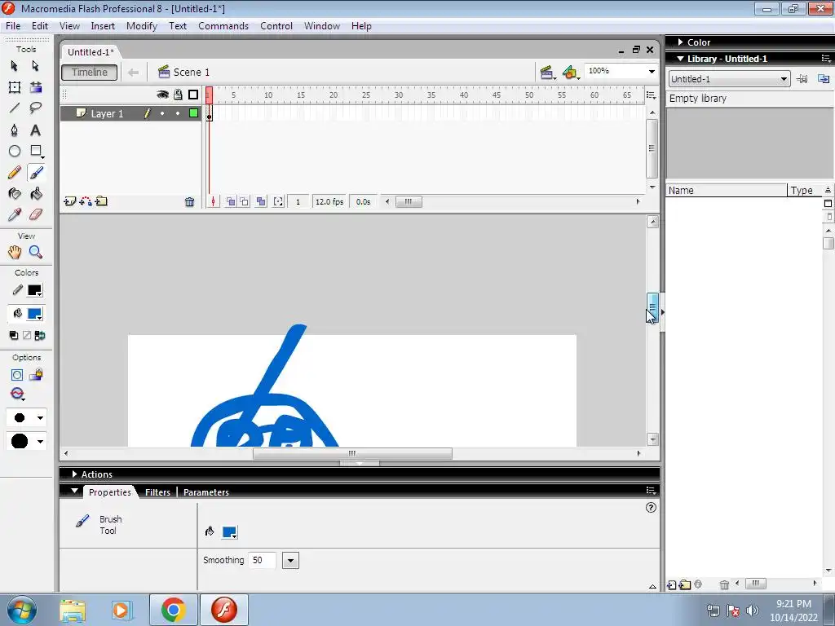The height and width of the screenshot is (626, 835).
Task: Toggle Edit Multiple Frames button
Action: (260, 202)
